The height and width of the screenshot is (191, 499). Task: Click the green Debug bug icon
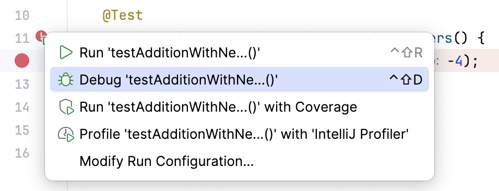pyautogui.click(x=66, y=79)
